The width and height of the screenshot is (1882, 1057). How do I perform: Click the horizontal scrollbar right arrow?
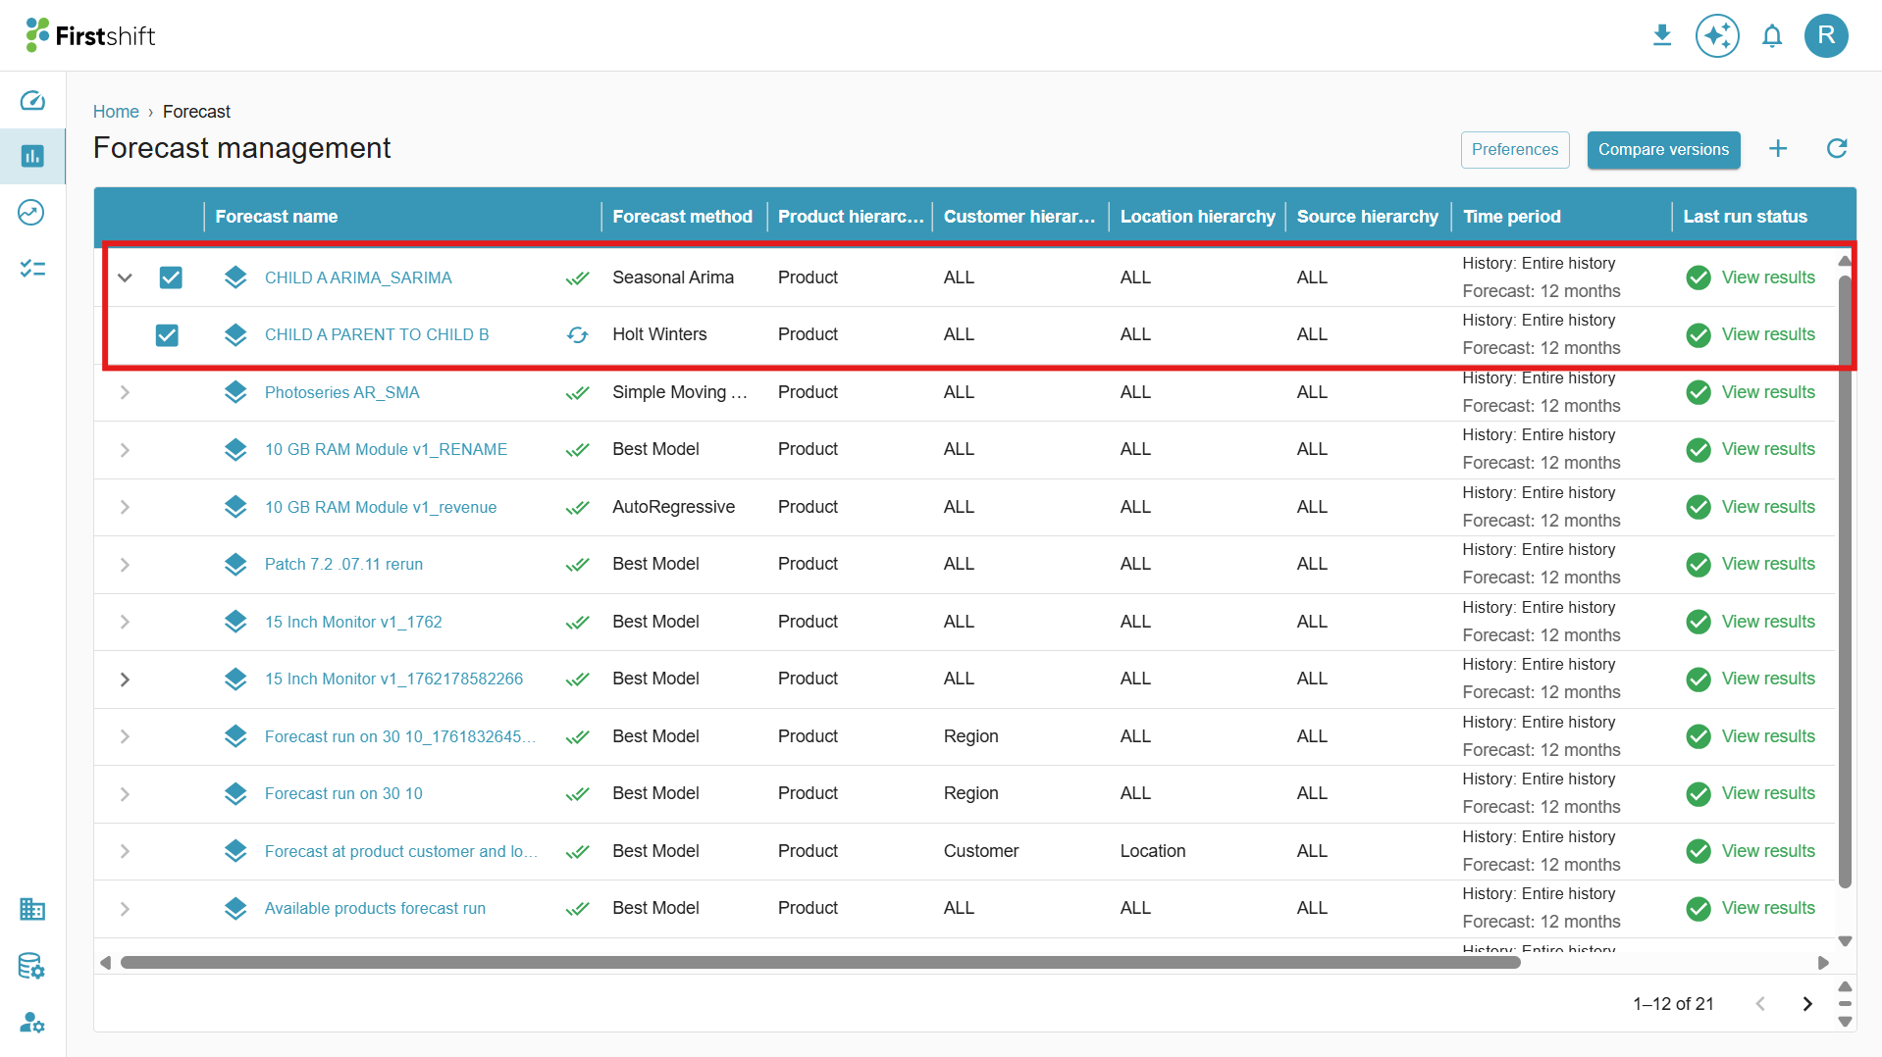click(x=1823, y=963)
